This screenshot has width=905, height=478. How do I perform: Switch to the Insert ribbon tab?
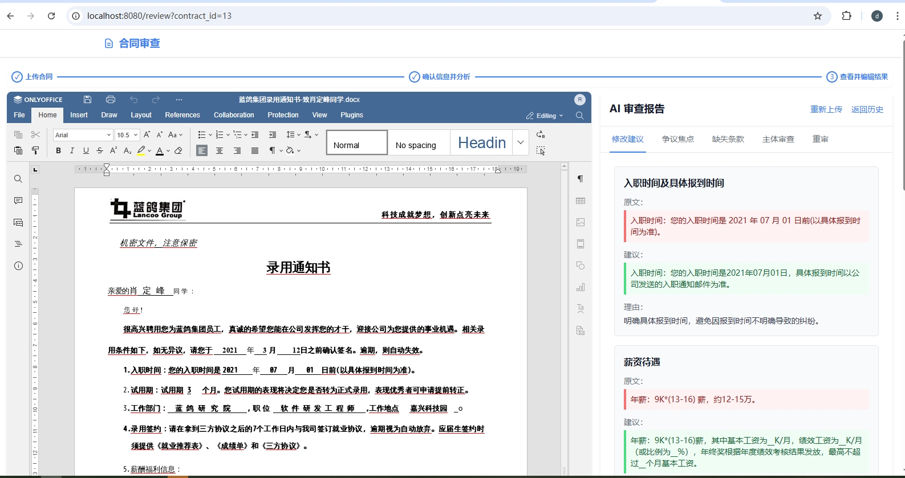(79, 115)
